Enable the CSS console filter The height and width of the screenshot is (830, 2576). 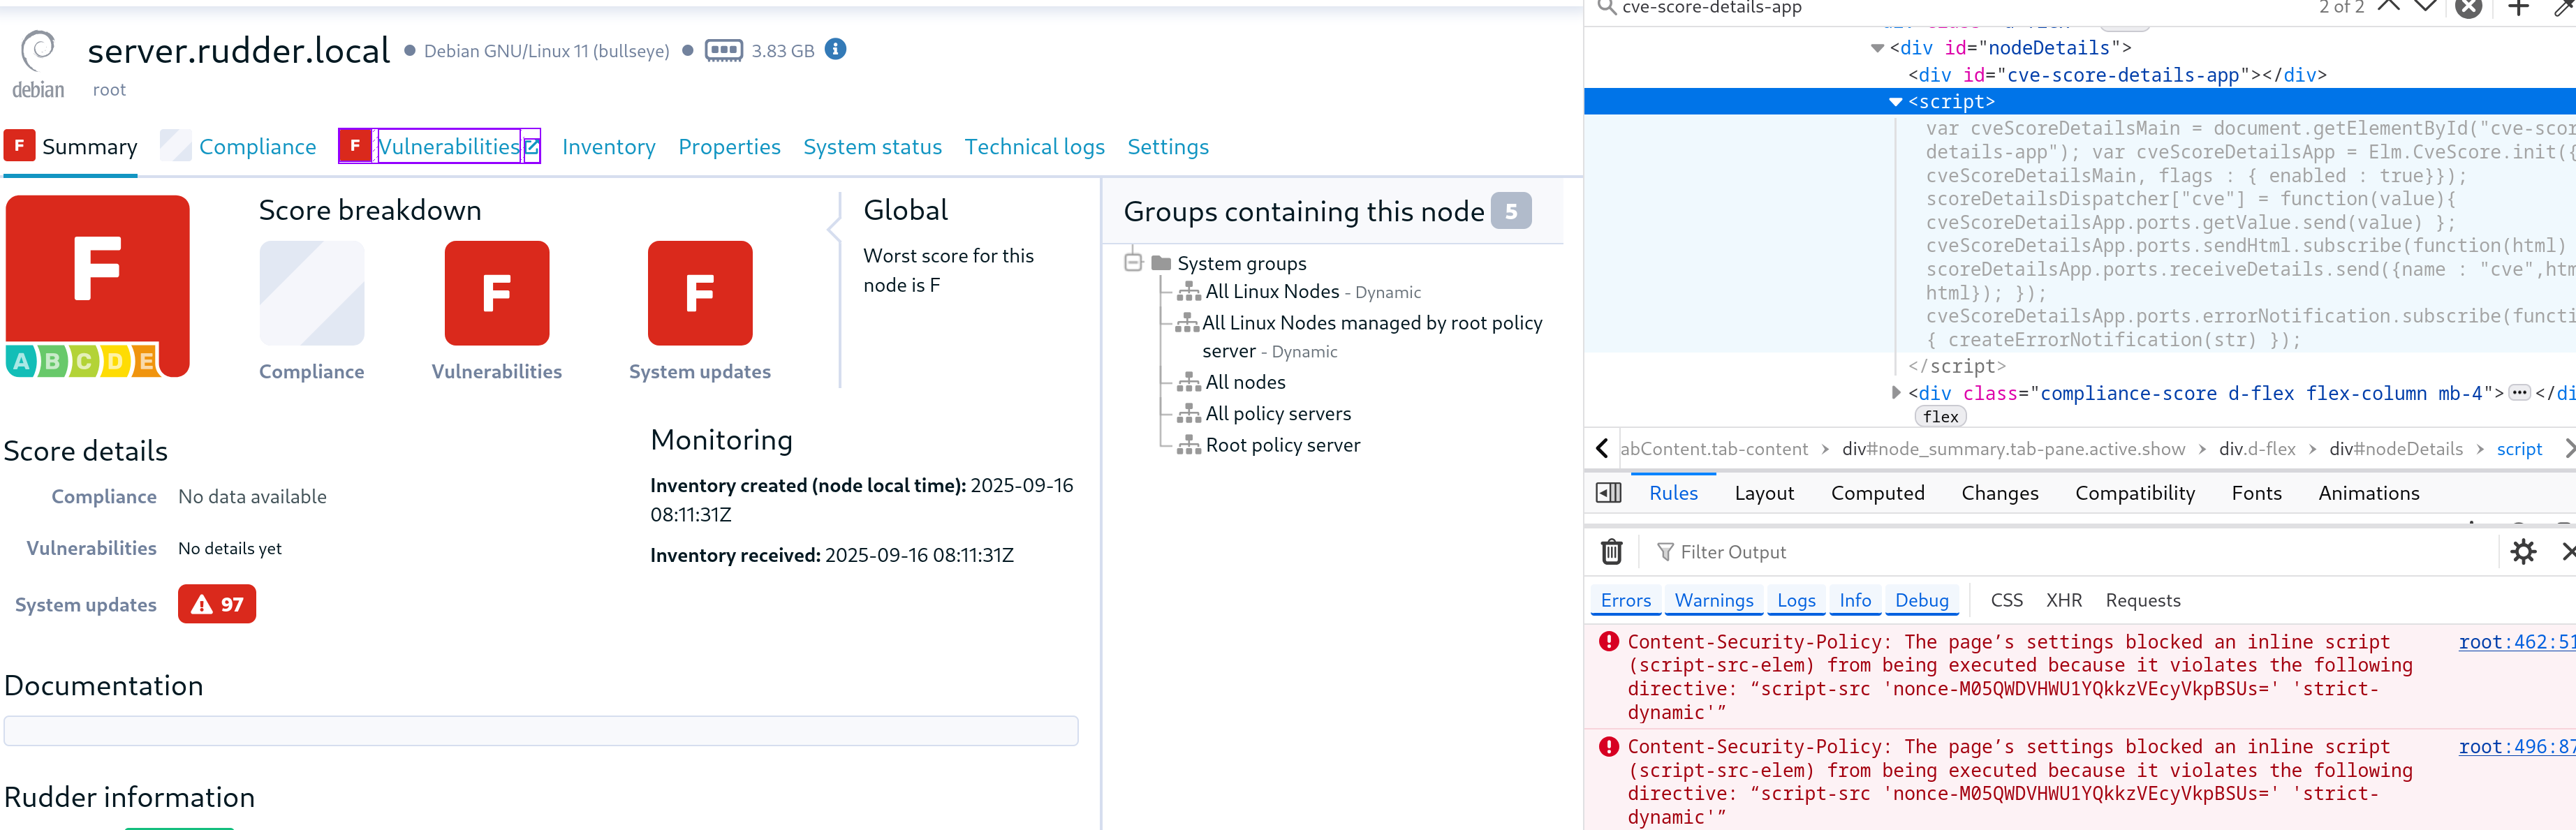(x=2006, y=600)
